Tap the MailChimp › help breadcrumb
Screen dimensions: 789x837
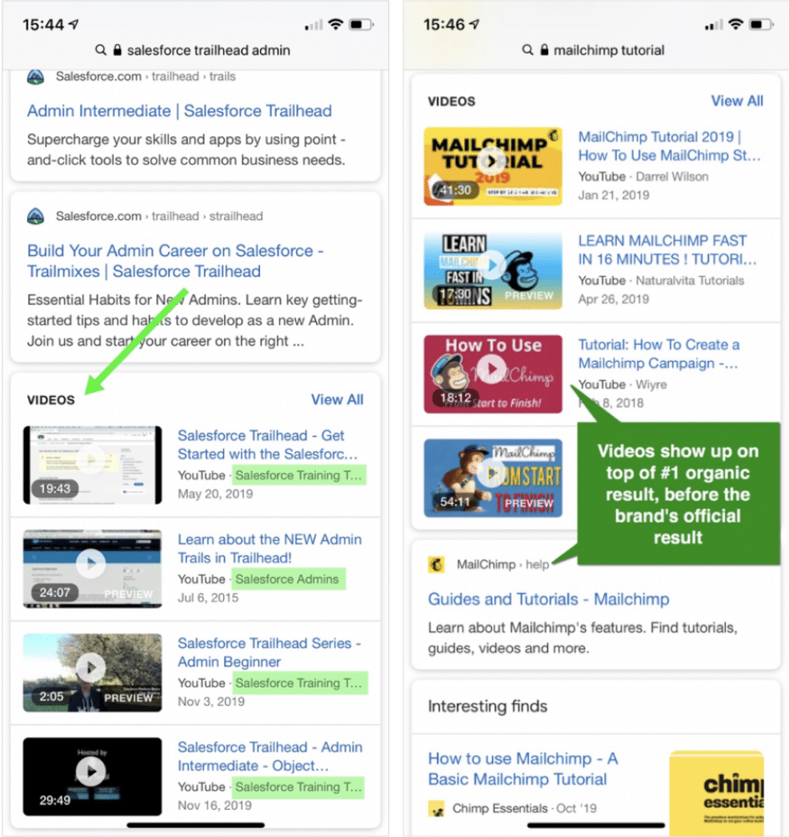pos(503,564)
